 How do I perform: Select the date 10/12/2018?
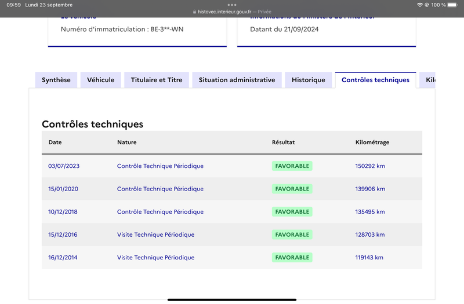pos(63,212)
